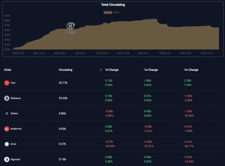Viewport: 225px width, 166px height.
Task: Open the Algorand chain name link
Action: [15, 159]
